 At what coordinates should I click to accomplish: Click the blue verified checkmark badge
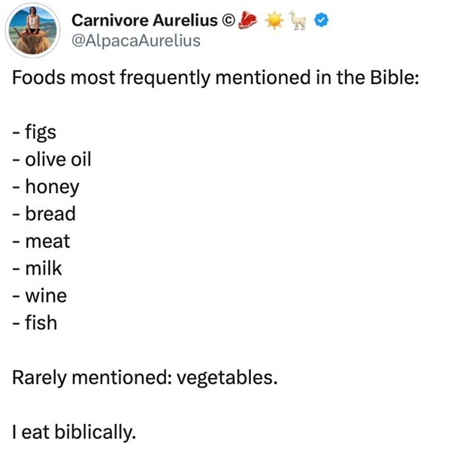click(x=321, y=21)
